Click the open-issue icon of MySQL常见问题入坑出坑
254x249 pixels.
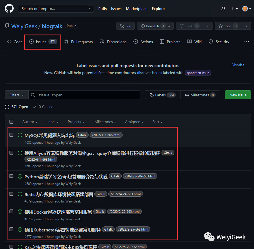[20, 135]
